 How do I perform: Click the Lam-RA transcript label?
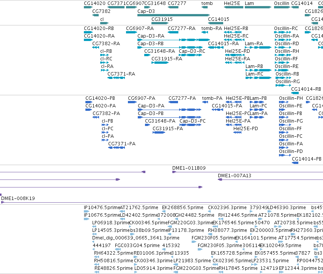(x=254, y=44)
